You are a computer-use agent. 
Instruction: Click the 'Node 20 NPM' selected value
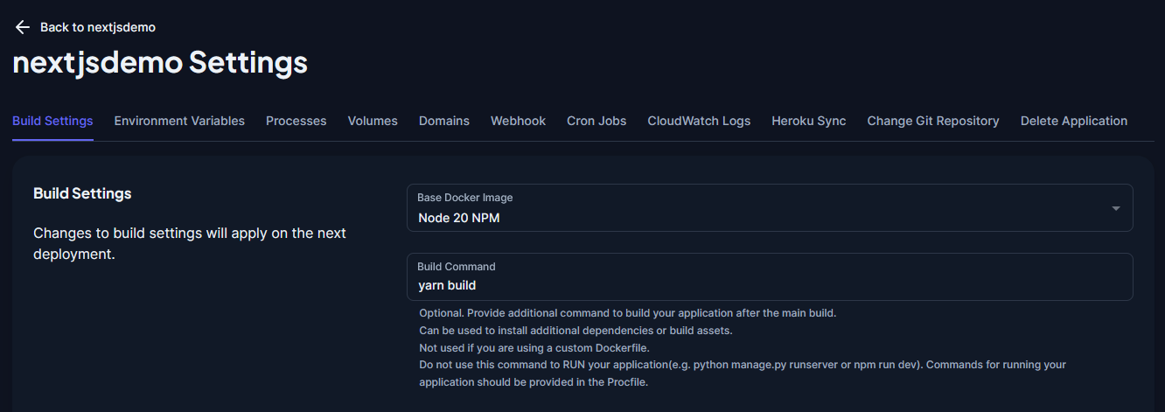pyautogui.click(x=459, y=218)
